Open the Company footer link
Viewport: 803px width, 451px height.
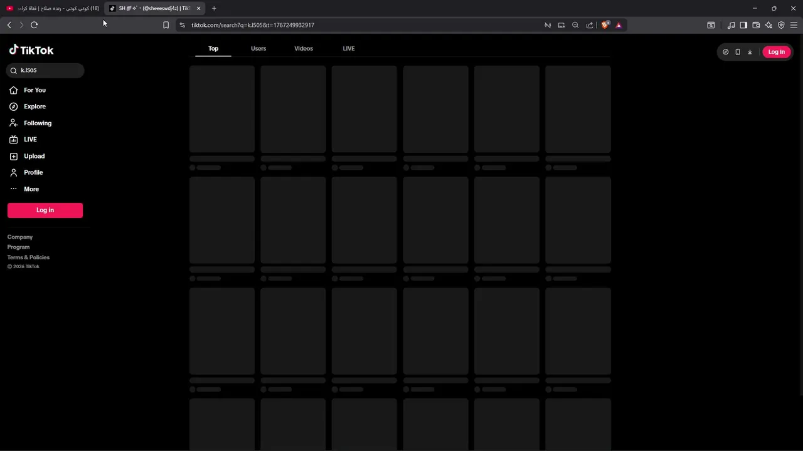click(x=20, y=237)
